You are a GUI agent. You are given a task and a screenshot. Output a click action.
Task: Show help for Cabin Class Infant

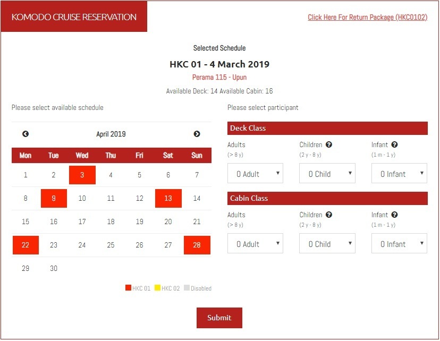pyautogui.click(x=394, y=215)
